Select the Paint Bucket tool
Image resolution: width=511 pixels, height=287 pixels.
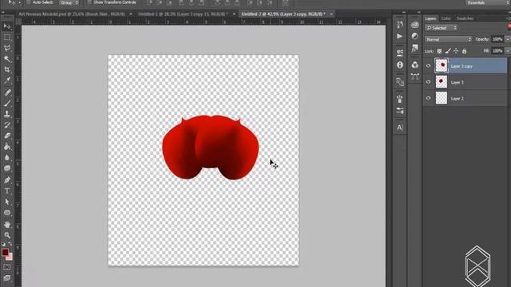point(7,147)
